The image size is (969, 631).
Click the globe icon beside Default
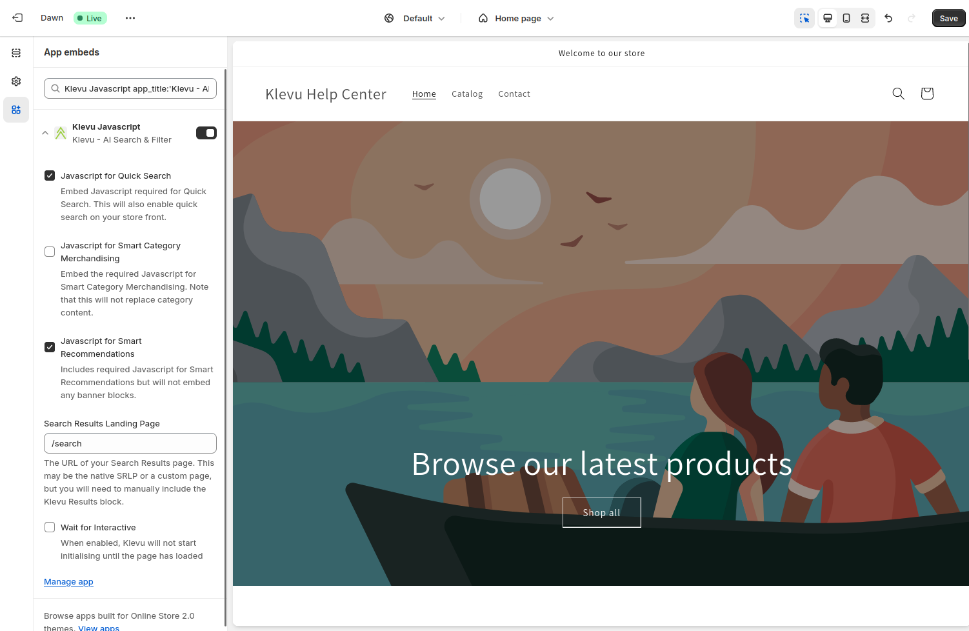coord(389,18)
